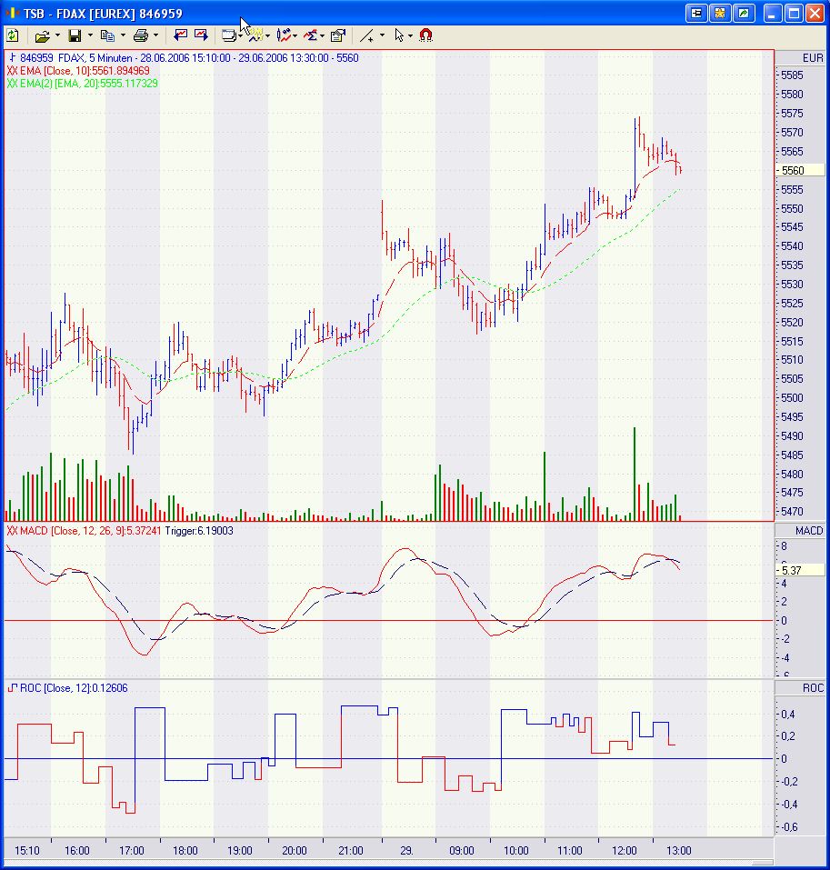Click the green arrow title bar button
This screenshot has height=870, width=830.
coord(744,14)
